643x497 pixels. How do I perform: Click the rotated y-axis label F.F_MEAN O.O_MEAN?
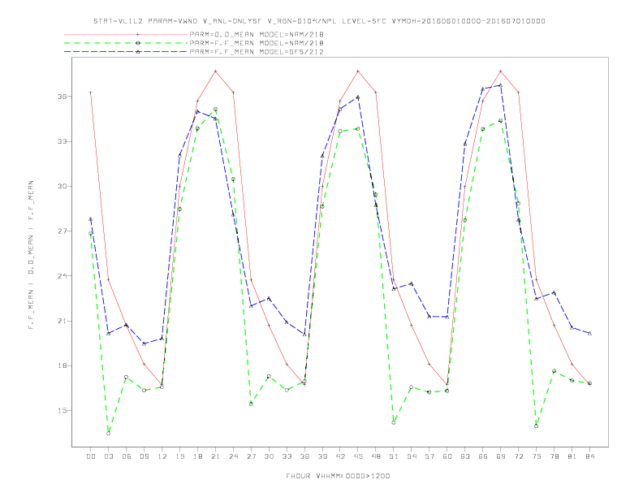click(x=31, y=255)
